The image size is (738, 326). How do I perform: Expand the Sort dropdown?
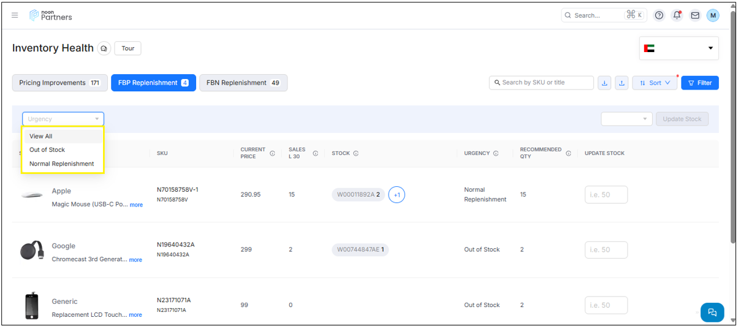click(655, 83)
